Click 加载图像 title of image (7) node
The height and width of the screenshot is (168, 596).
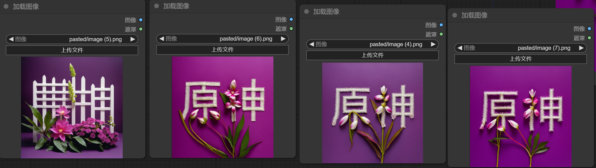(x=474, y=15)
